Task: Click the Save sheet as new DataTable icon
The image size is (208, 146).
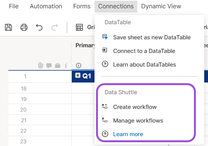Action: click(105, 37)
